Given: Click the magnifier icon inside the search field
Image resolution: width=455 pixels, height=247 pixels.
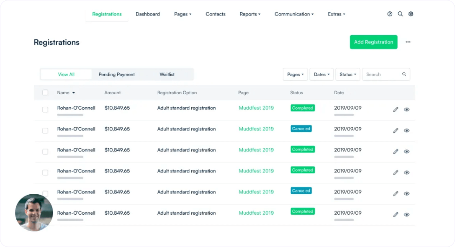Looking at the screenshot, I should 404,74.
